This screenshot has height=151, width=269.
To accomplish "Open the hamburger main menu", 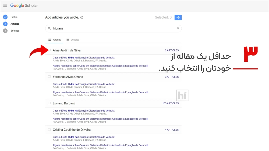I will tap(5, 6).
